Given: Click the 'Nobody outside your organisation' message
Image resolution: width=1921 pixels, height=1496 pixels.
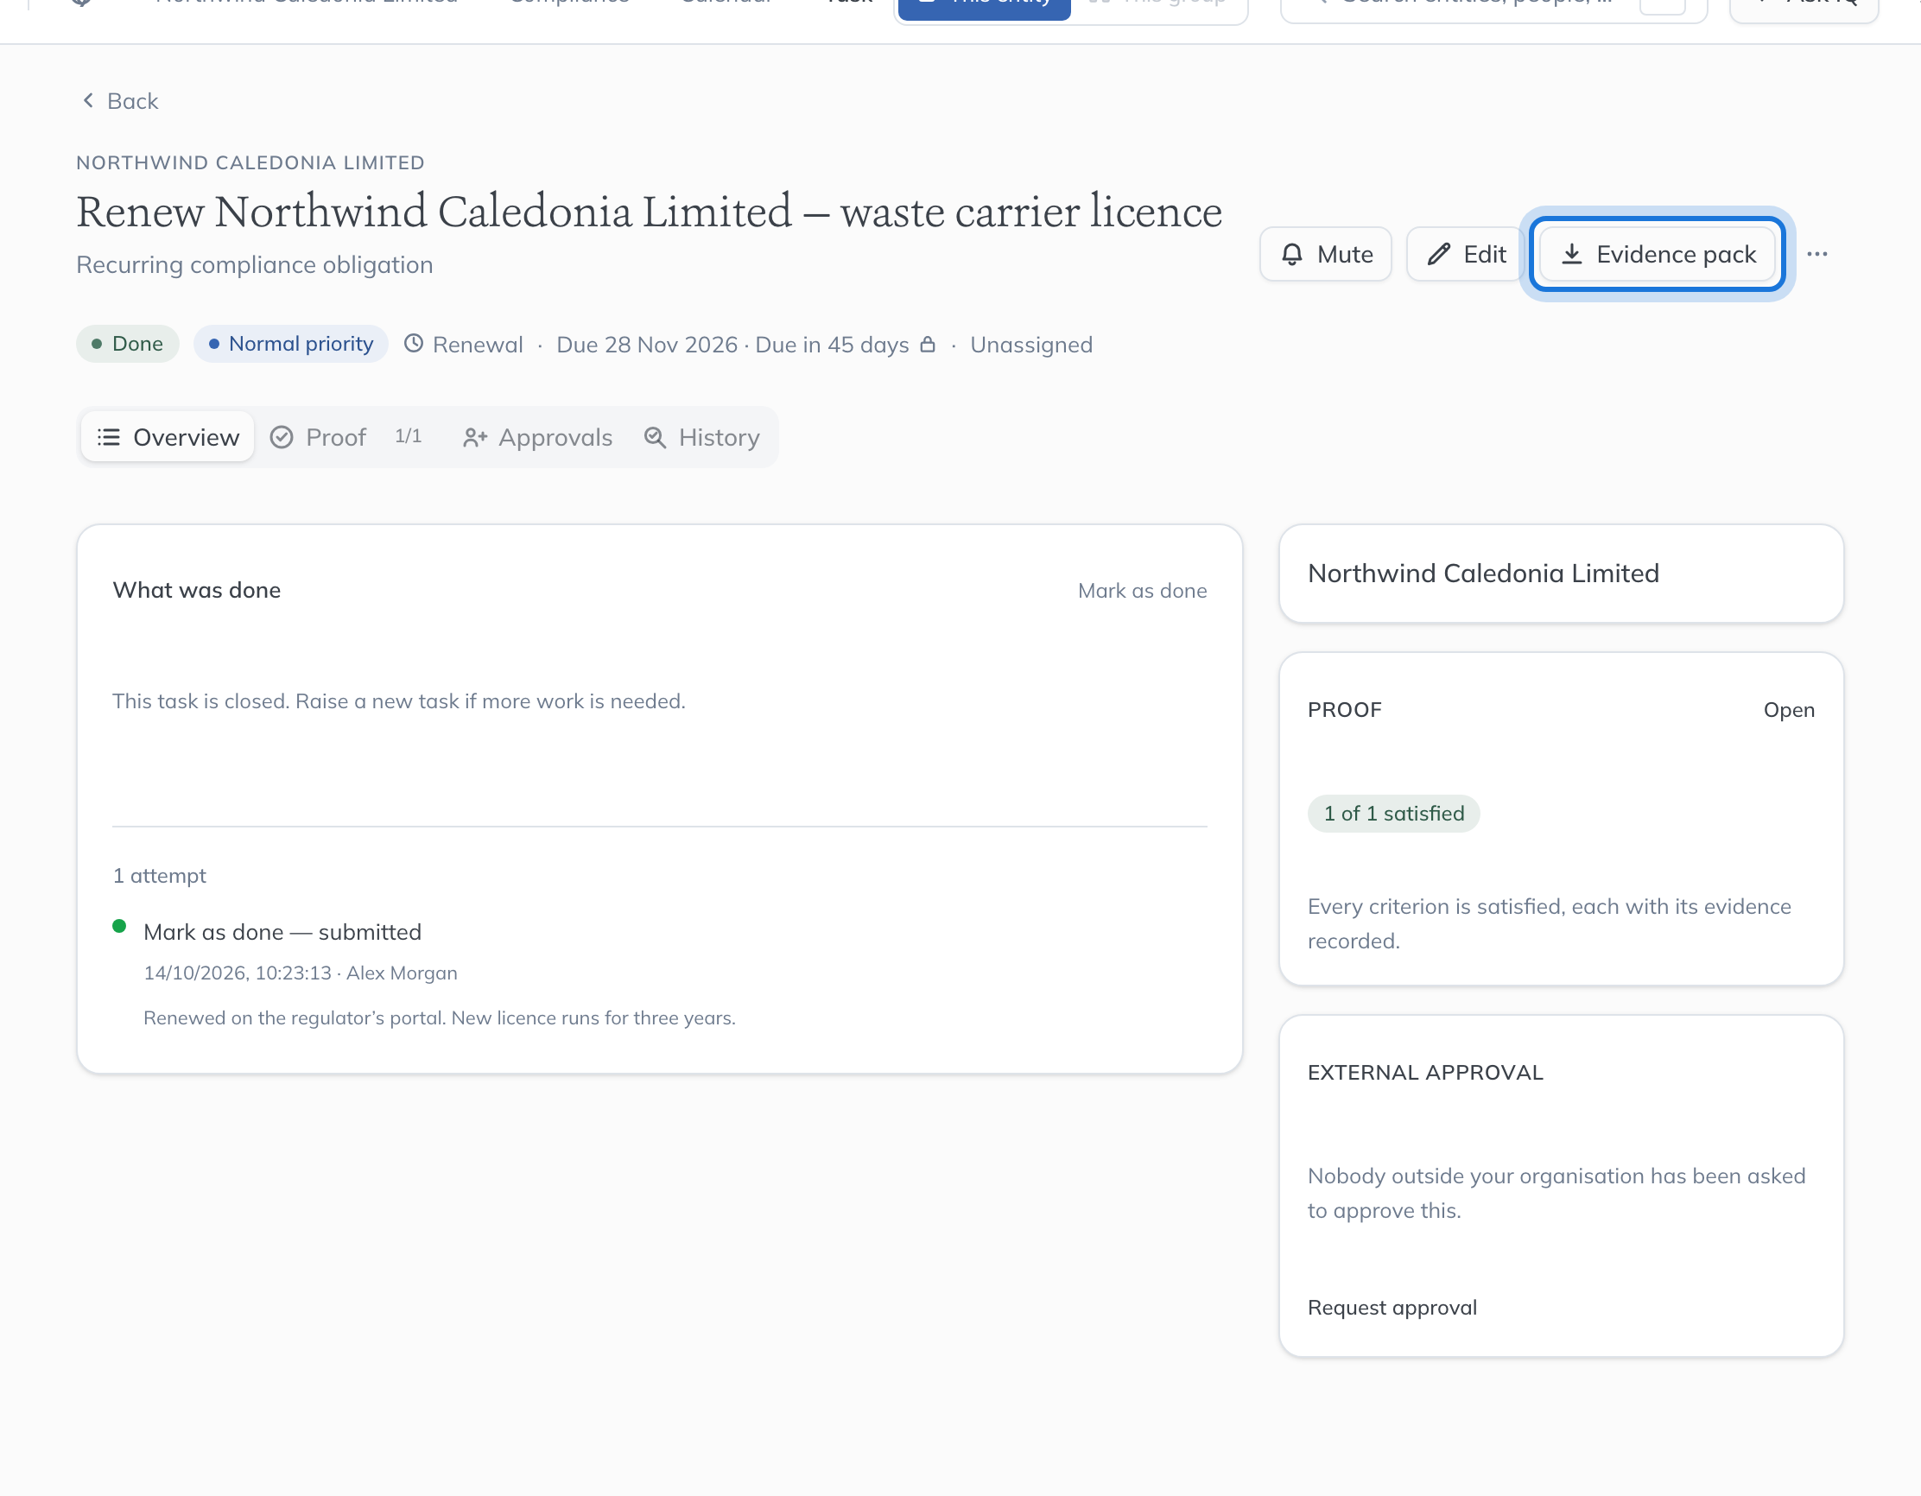Looking at the screenshot, I should tap(1556, 1194).
